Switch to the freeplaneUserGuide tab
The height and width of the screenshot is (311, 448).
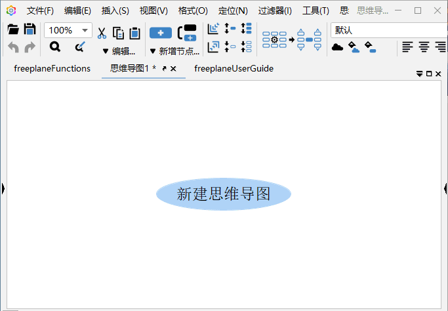coord(234,69)
